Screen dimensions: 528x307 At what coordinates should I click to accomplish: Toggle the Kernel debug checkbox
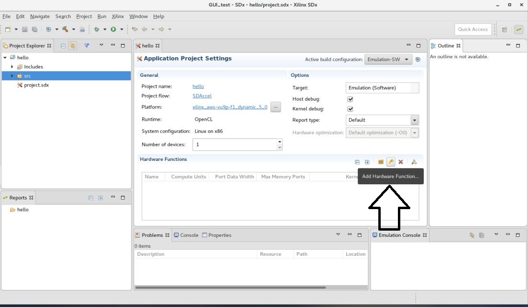click(350, 109)
